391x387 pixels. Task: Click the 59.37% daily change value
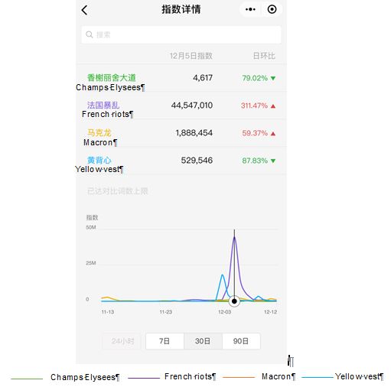click(255, 133)
